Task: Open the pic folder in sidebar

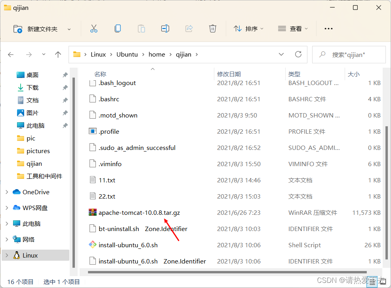Action: (x=31, y=138)
